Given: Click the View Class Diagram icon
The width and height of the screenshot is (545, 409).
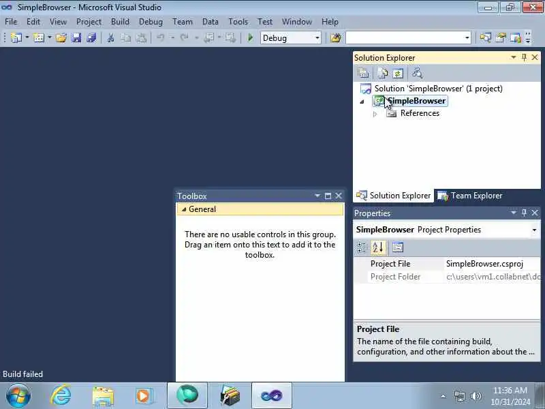Looking at the screenshot, I should point(417,73).
